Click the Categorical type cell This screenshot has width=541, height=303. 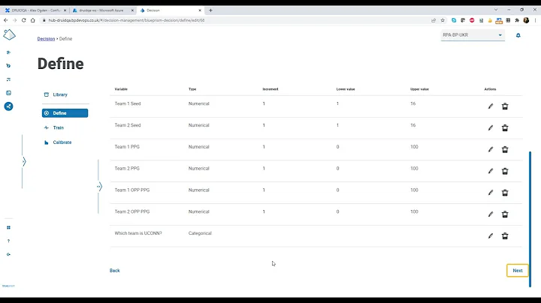click(x=200, y=233)
